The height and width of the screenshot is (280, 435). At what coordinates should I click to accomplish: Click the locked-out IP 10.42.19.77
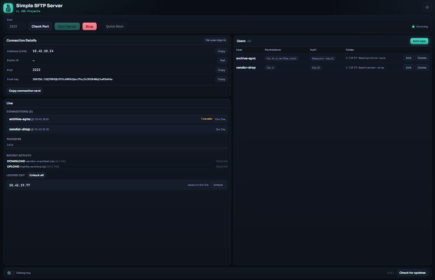click(19, 185)
